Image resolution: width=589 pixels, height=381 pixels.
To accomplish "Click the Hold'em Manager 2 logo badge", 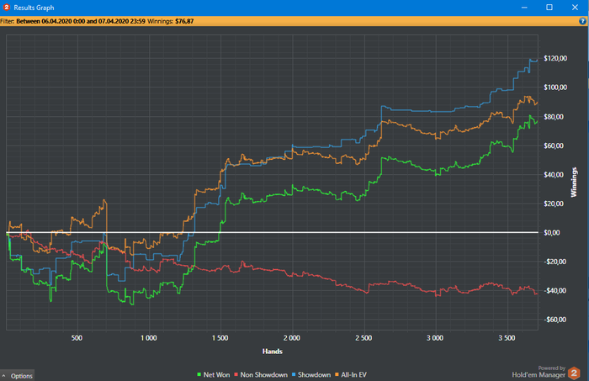I will (x=574, y=373).
